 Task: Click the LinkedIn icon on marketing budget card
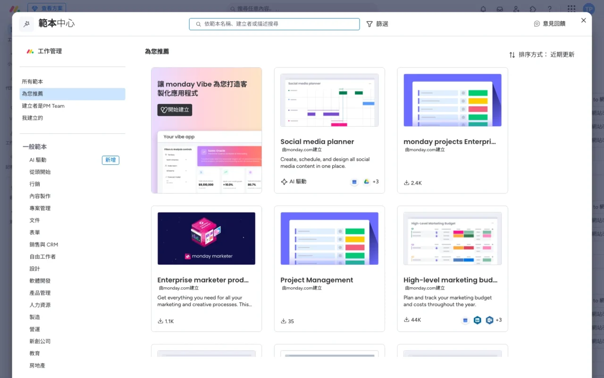pos(478,320)
